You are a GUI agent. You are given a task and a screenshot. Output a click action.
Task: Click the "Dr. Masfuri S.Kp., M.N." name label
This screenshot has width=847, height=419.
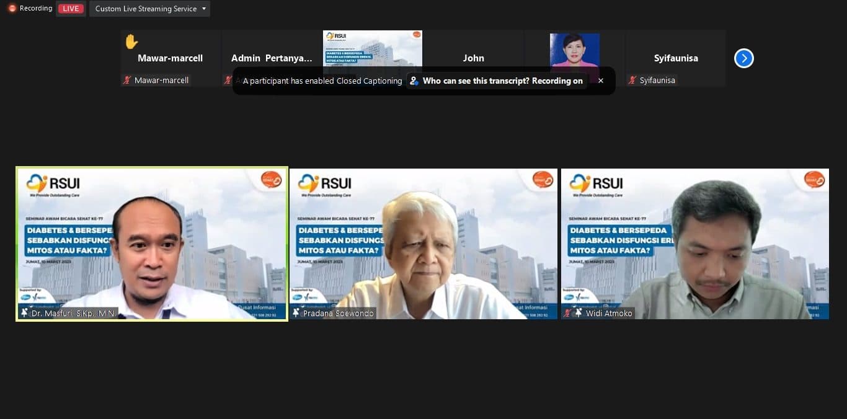click(x=74, y=314)
